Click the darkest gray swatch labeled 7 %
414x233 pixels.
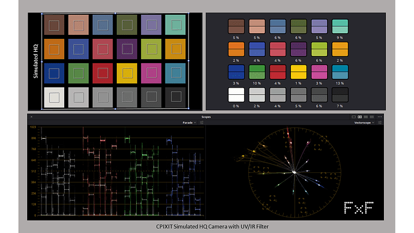[340, 94]
